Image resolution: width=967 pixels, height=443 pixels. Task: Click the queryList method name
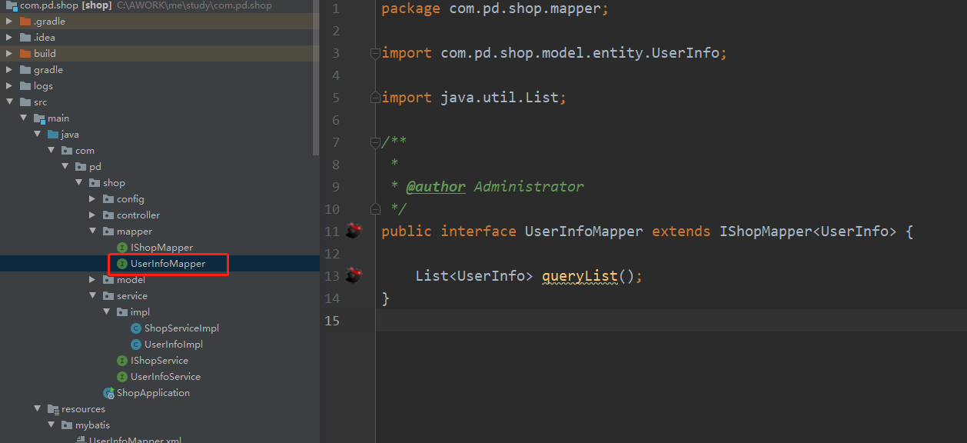(580, 276)
